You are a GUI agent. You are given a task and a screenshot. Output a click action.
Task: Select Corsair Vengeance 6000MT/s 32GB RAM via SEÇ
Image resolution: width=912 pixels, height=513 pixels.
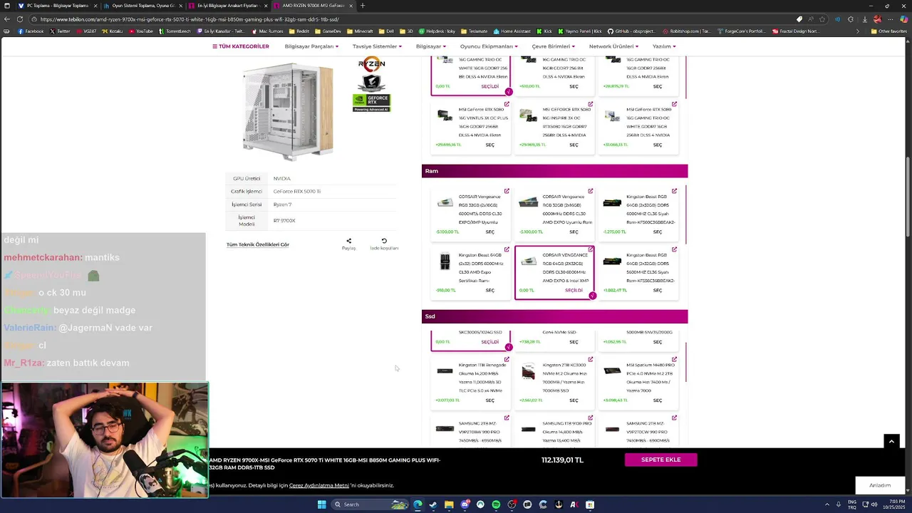(489, 232)
